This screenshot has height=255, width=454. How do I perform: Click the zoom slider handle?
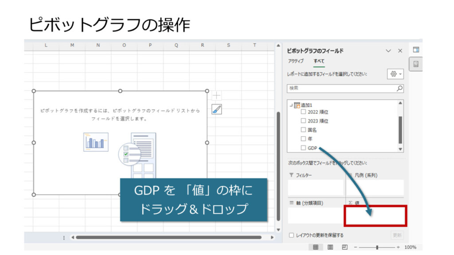pyautogui.click(x=377, y=247)
